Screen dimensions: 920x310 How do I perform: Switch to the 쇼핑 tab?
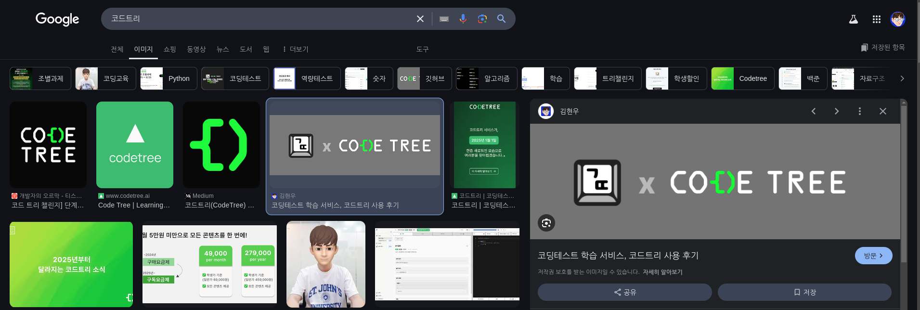[x=169, y=49]
